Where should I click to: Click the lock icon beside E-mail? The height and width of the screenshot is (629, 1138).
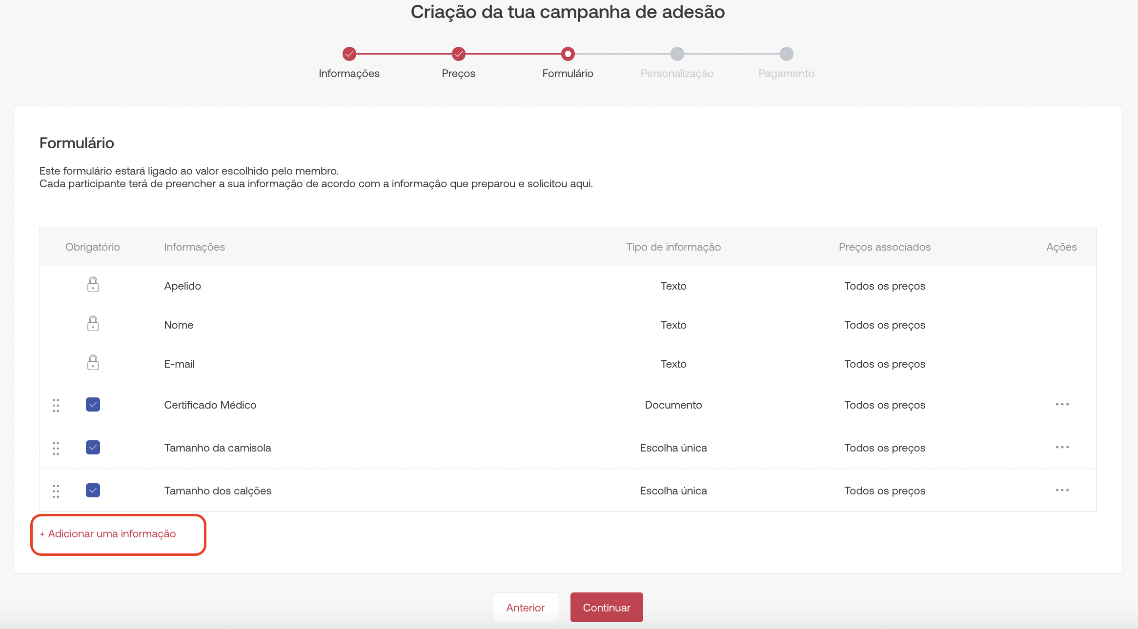[x=93, y=363]
